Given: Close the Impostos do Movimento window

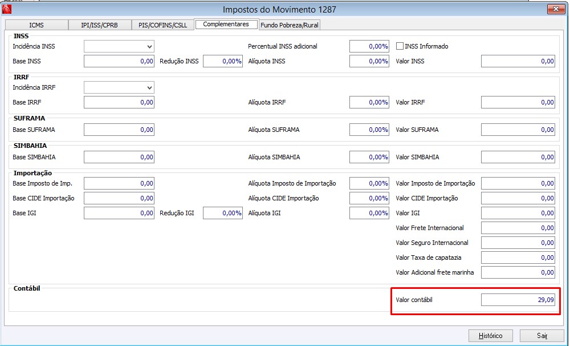Looking at the screenshot, I should click(x=556, y=9).
